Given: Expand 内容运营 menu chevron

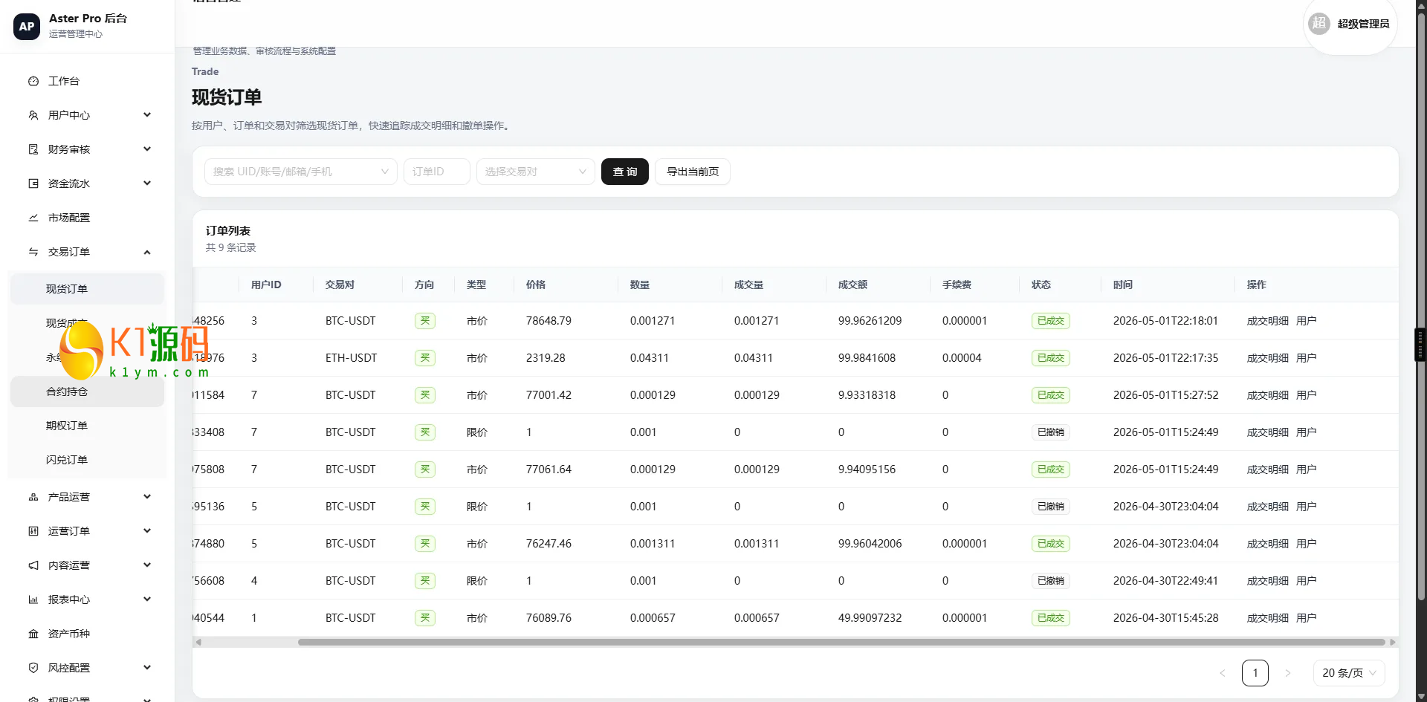Looking at the screenshot, I should 147,565.
